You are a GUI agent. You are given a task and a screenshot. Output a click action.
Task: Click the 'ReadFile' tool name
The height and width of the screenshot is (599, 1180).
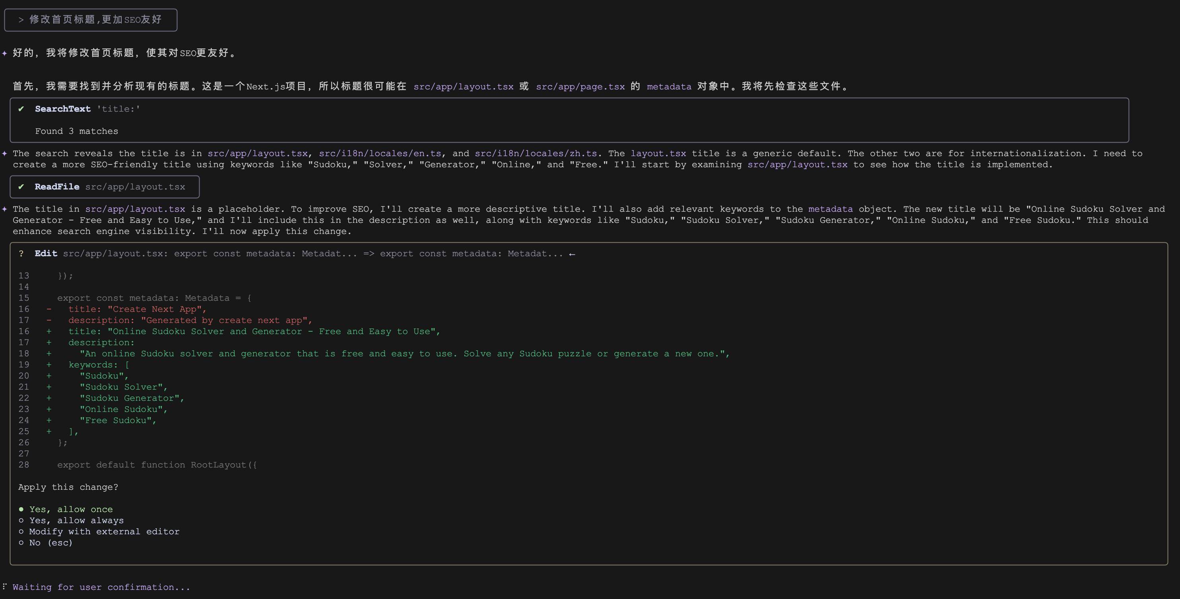tap(57, 187)
